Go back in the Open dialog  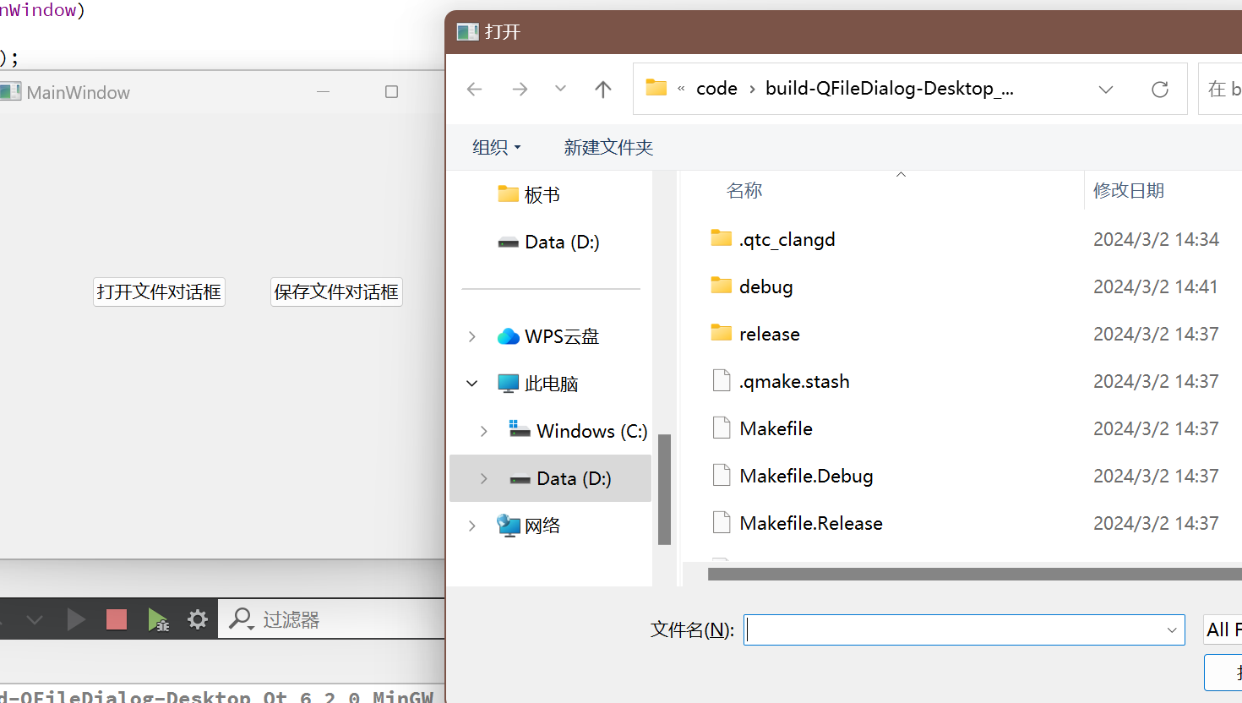(x=475, y=89)
